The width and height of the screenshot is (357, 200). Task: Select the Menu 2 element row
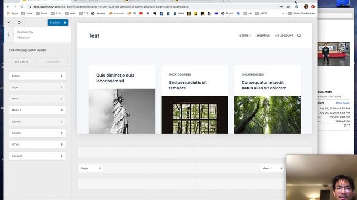(x=37, y=110)
